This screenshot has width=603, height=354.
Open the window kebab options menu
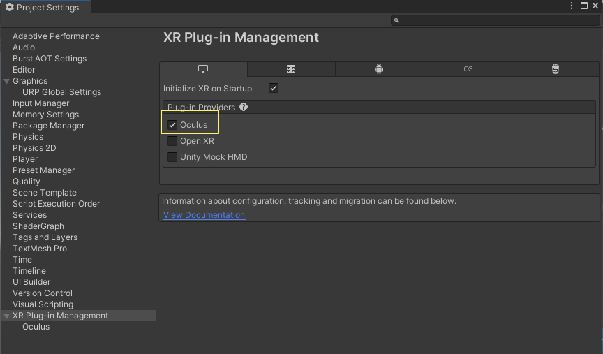572,6
